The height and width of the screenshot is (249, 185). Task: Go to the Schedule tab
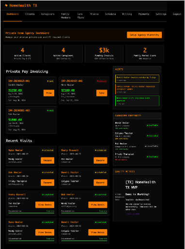[x=110, y=14]
